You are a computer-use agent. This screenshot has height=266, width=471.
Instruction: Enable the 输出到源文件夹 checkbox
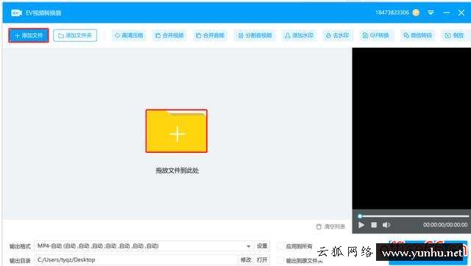click(x=280, y=260)
